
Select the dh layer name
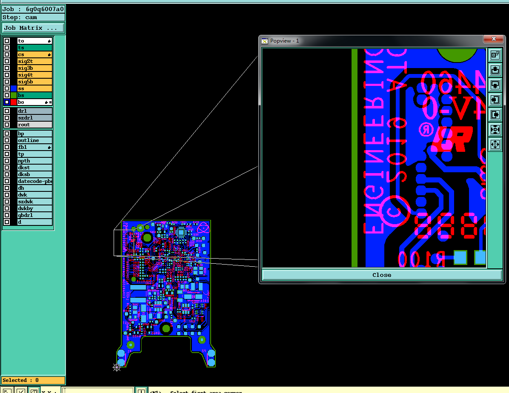[35, 188]
